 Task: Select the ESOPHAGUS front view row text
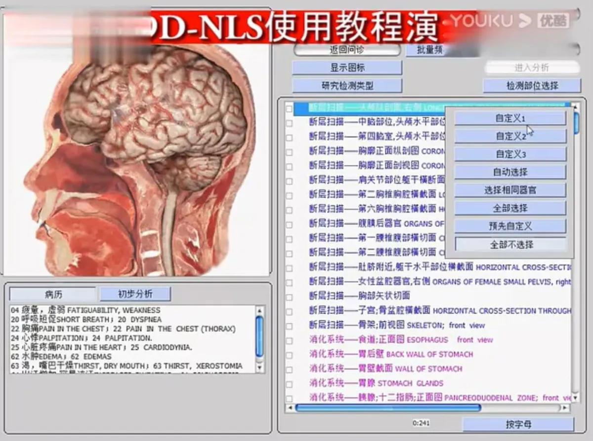click(401, 339)
